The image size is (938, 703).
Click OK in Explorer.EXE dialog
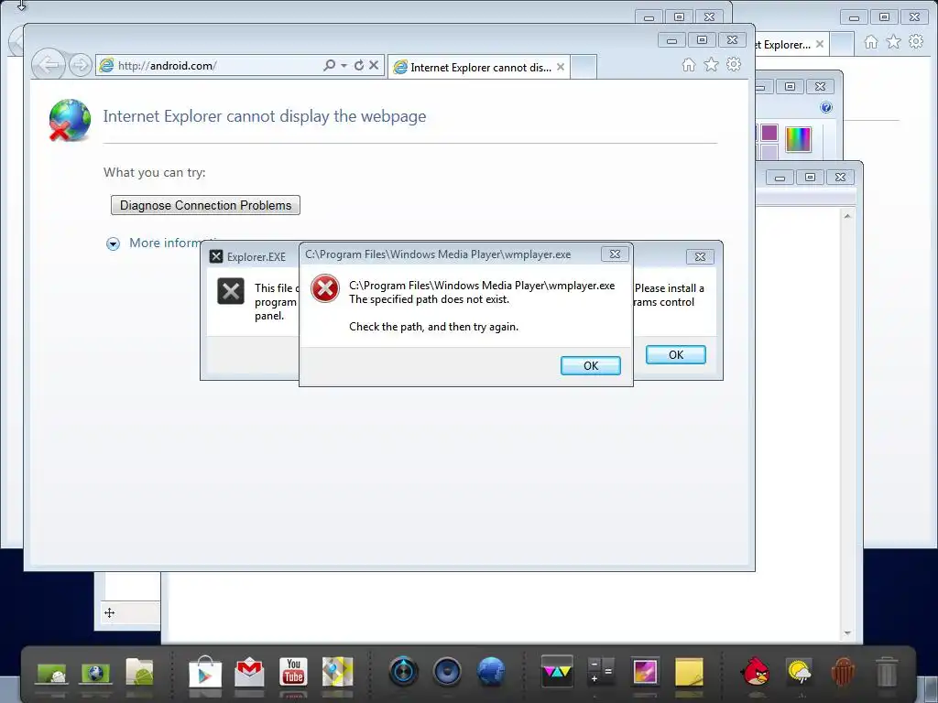[676, 354]
